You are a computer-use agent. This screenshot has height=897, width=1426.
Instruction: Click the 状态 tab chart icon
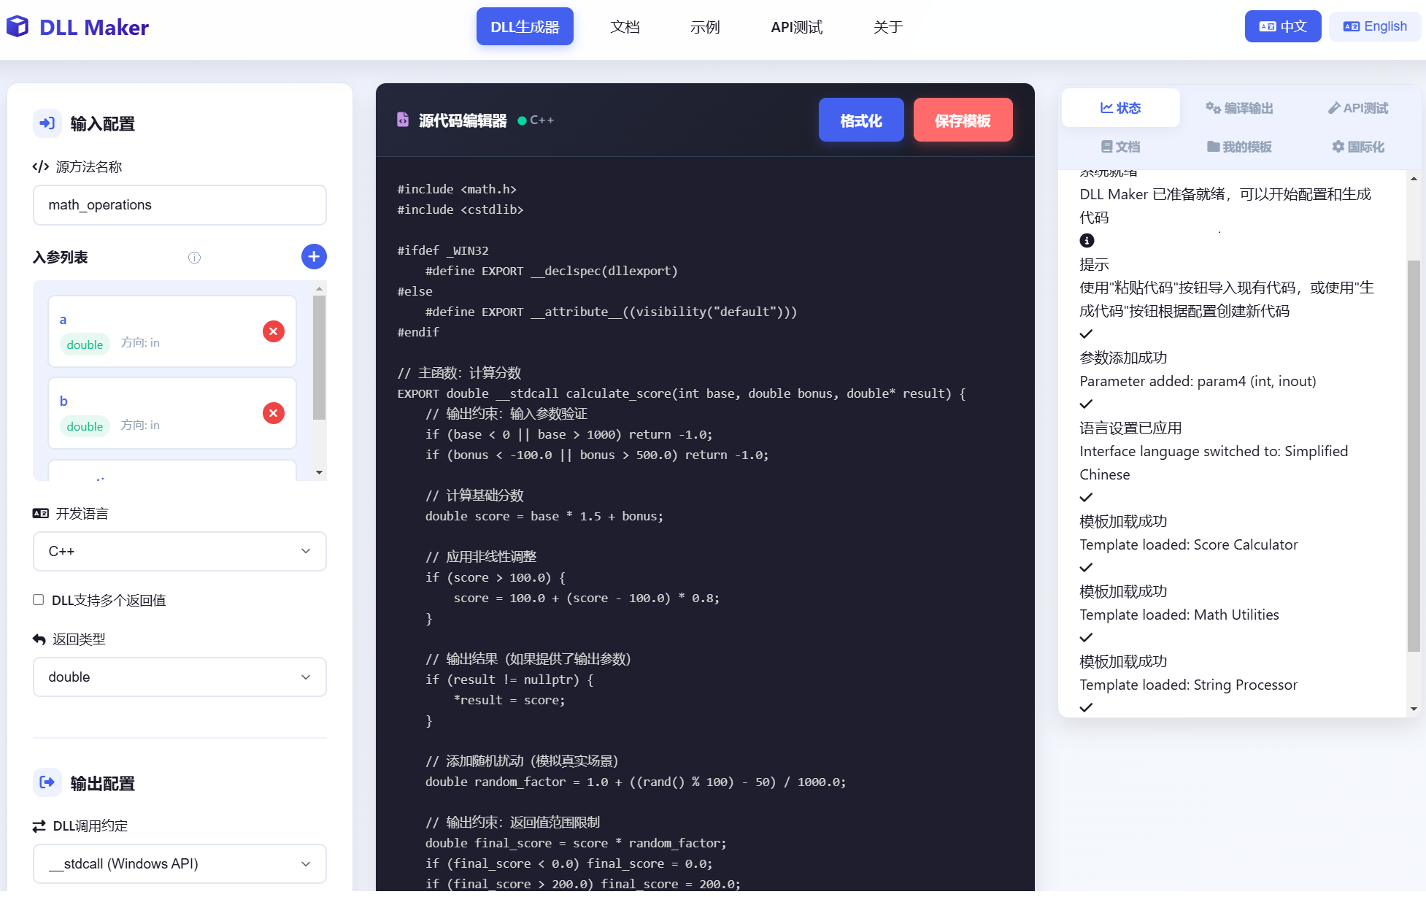pyautogui.click(x=1106, y=108)
